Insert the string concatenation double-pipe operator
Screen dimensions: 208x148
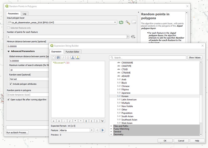pos(86,121)
